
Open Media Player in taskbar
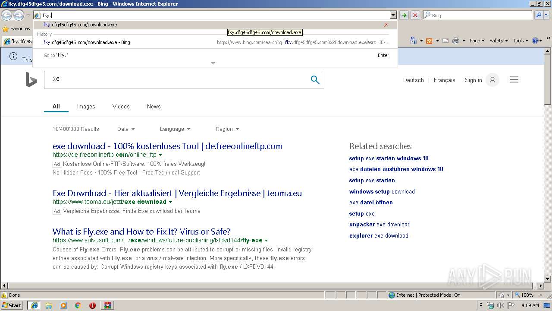pyautogui.click(x=63, y=305)
